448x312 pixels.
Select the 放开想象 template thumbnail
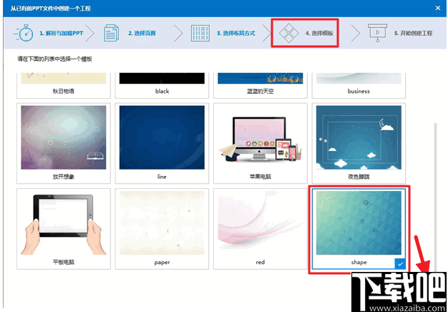[x=64, y=137]
